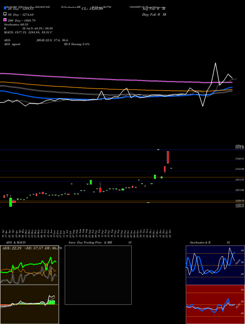Click the 'BUY Slowing @ 6%' signal text
Screen dimensions: 245x324
click(77, 44)
